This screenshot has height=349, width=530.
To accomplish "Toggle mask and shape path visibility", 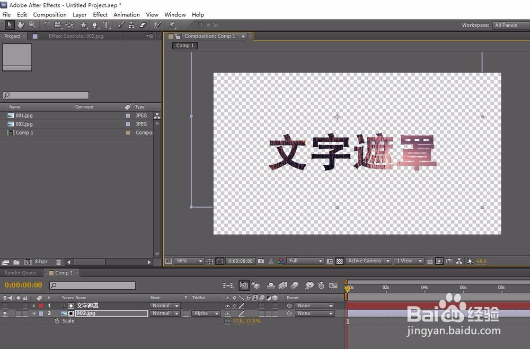I will [x=220, y=261].
